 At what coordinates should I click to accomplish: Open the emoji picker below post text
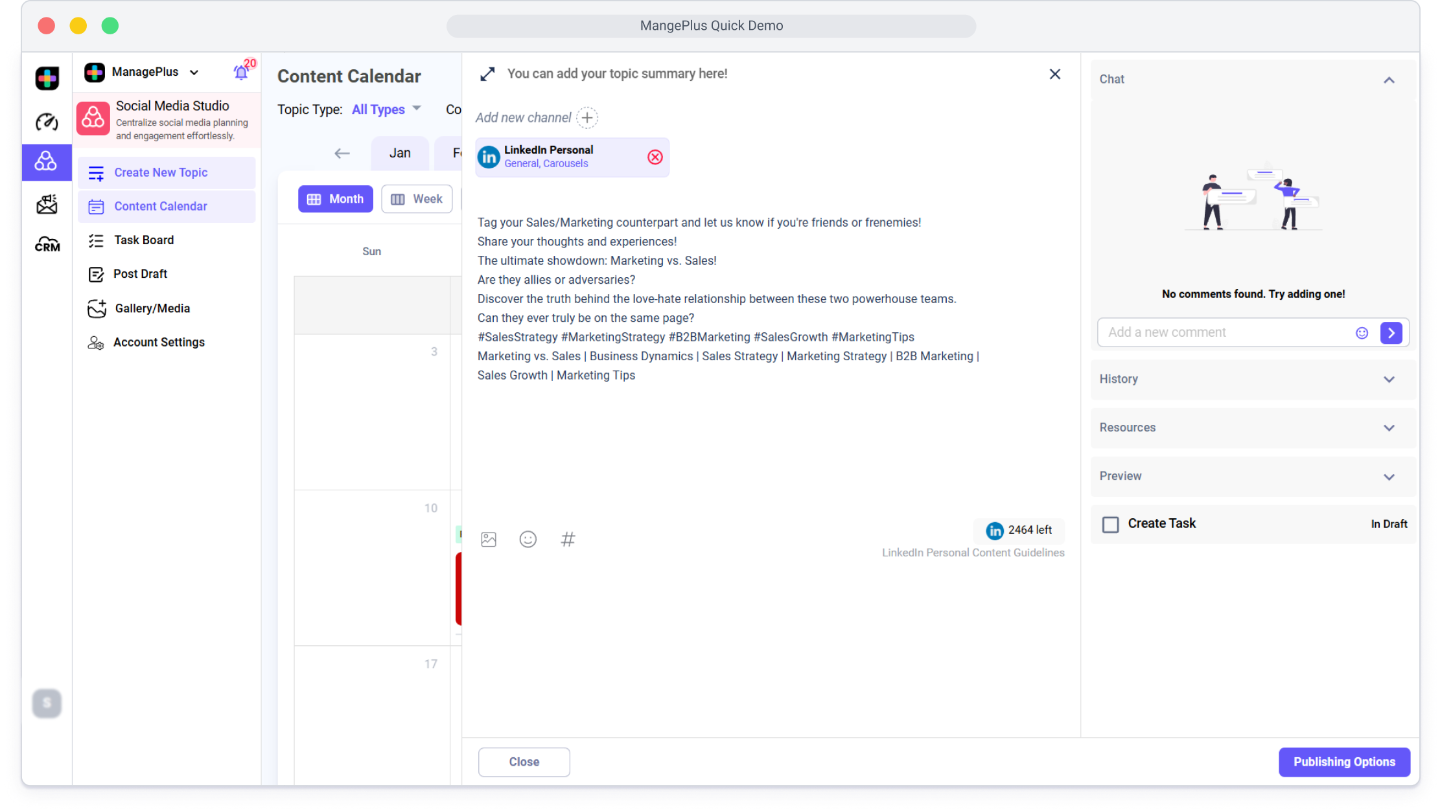[x=528, y=539]
